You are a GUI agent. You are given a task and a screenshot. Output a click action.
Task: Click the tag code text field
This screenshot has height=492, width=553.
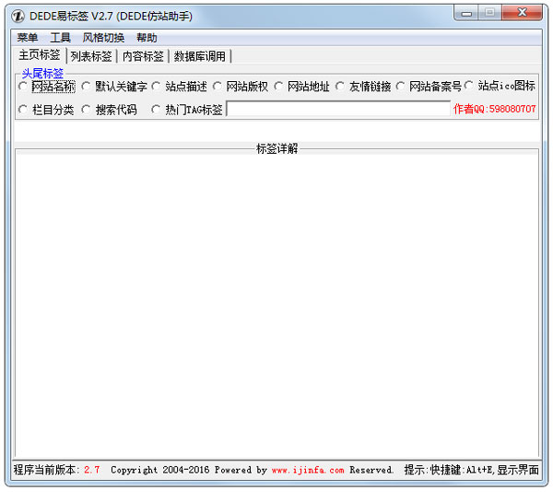point(338,109)
